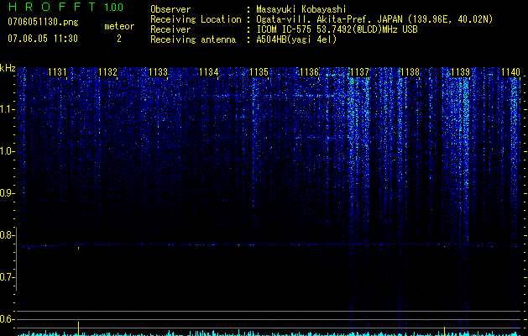
Task: Click Ogata-vill. Akita-Pref. JAPAN location text
Action: [x=374, y=19]
